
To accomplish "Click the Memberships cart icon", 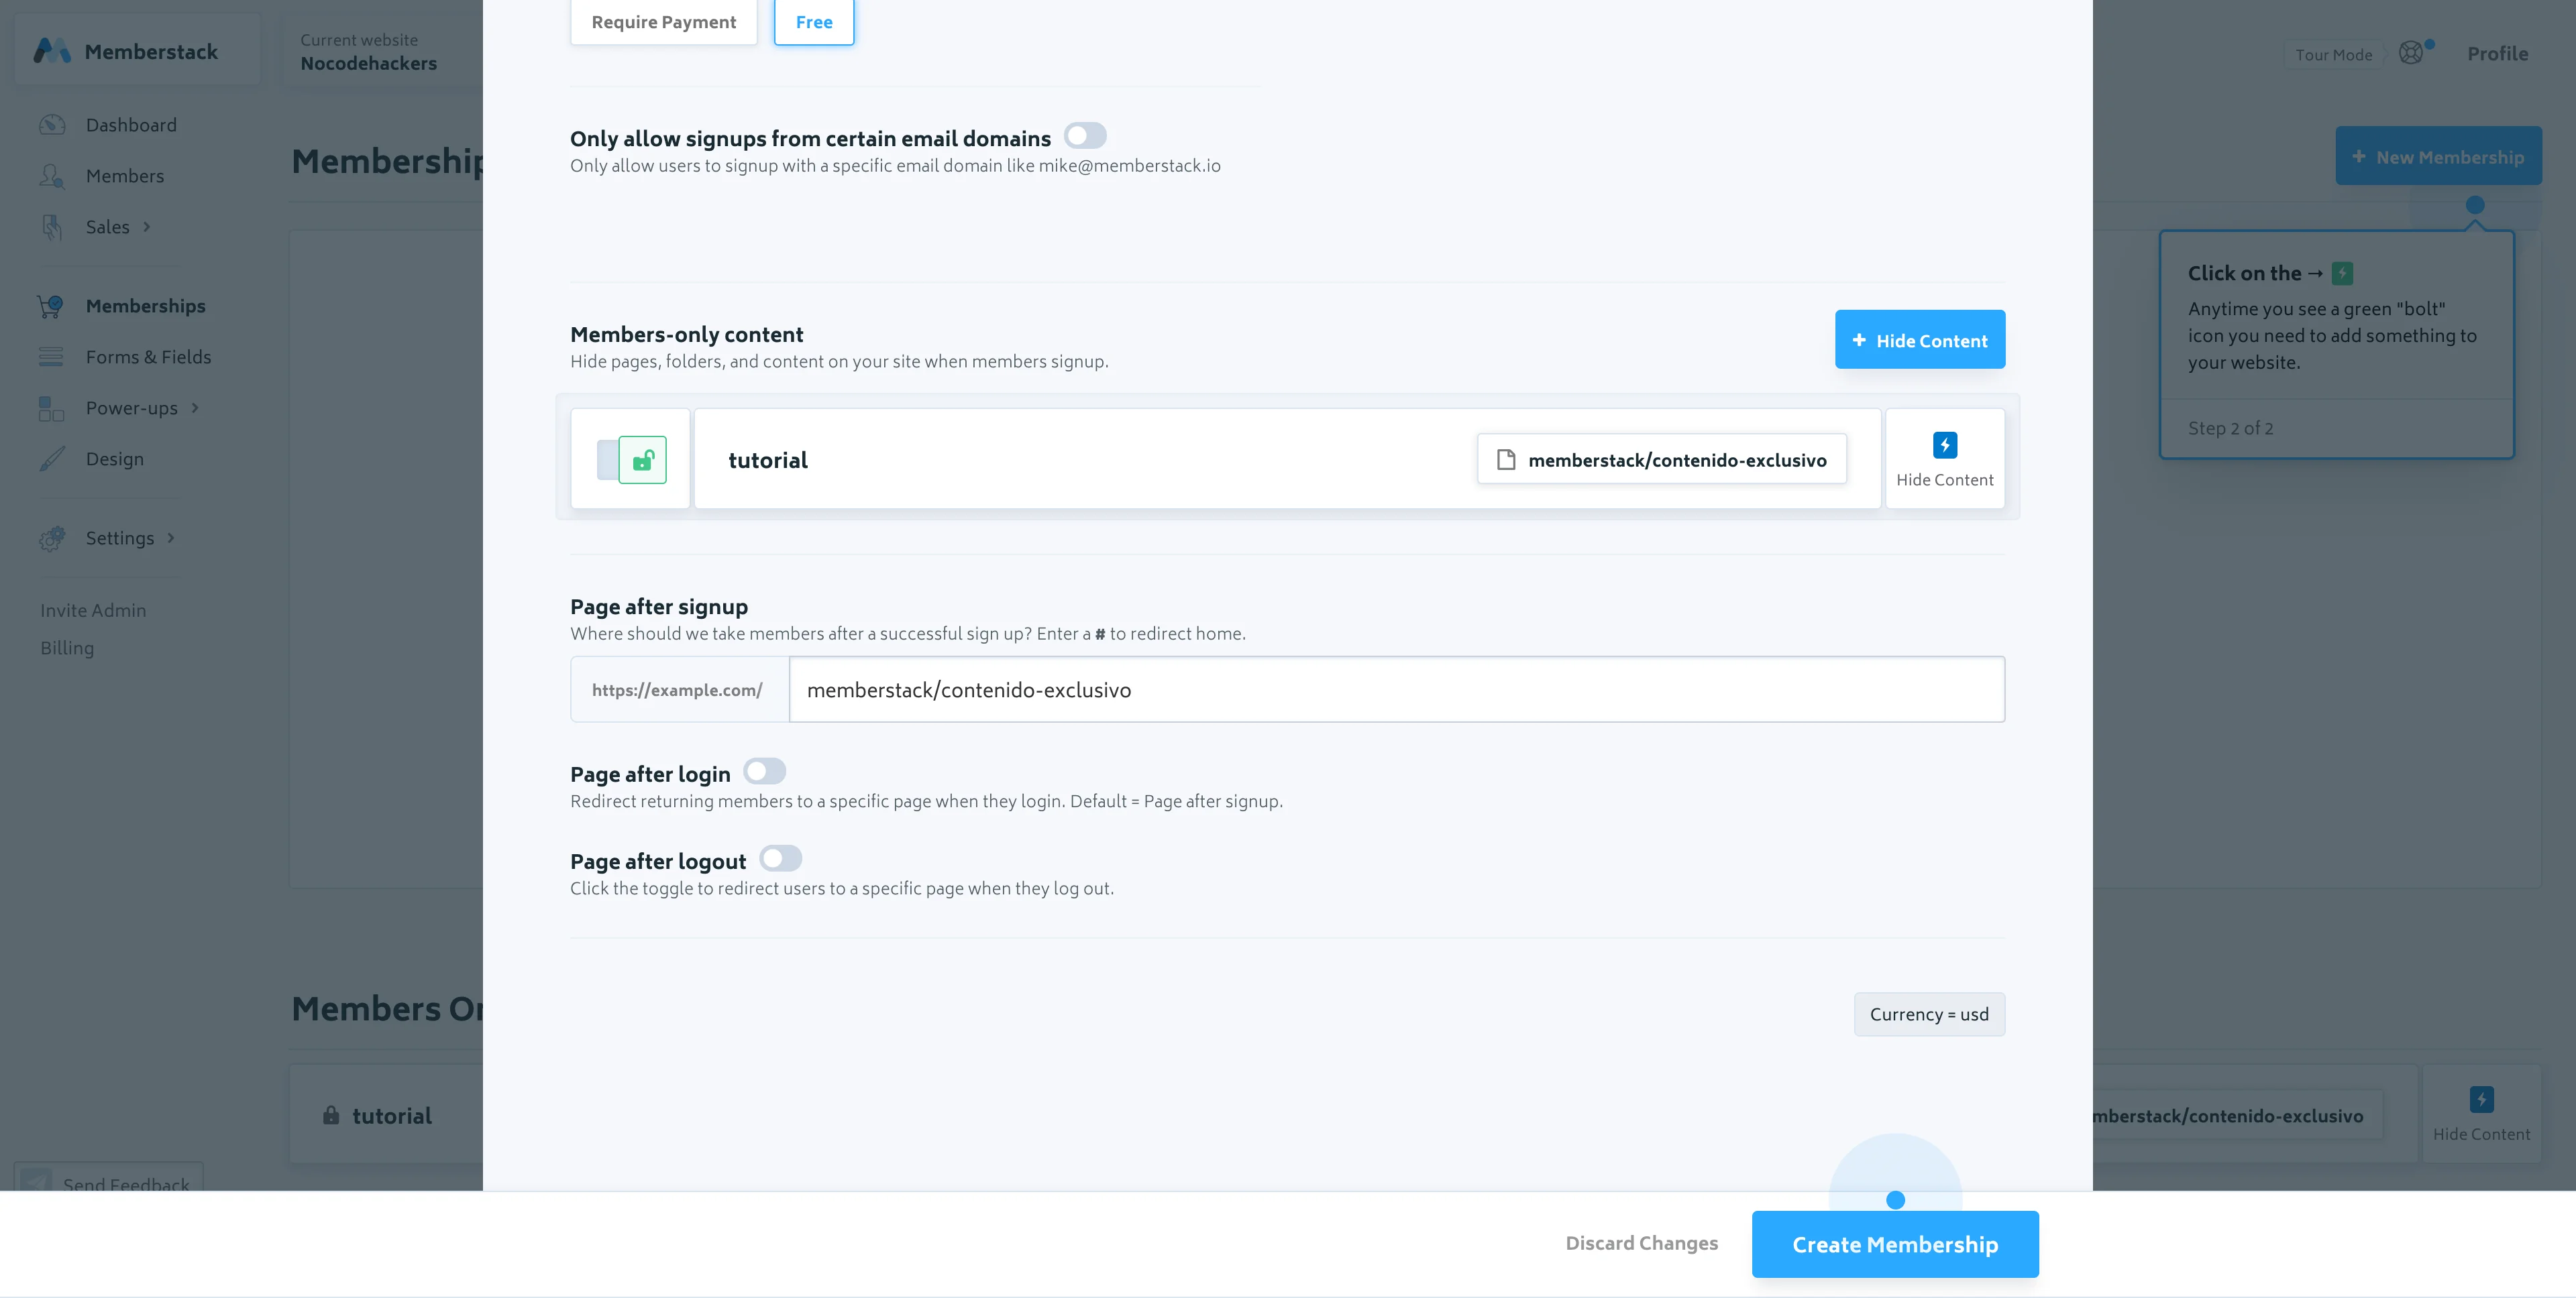I will click(51, 306).
